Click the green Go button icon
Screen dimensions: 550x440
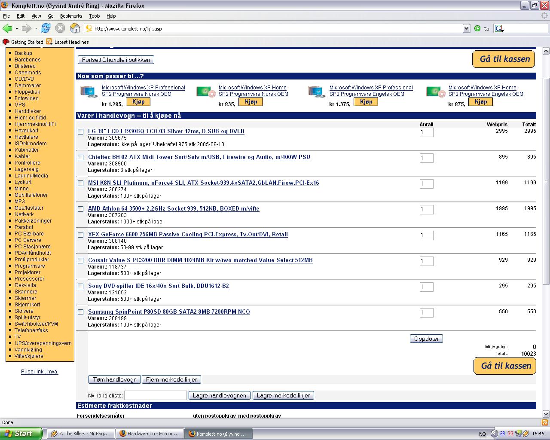click(477, 28)
